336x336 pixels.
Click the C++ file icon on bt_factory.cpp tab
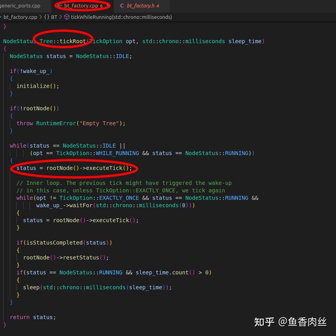pyautogui.click(x=60, y=5)
